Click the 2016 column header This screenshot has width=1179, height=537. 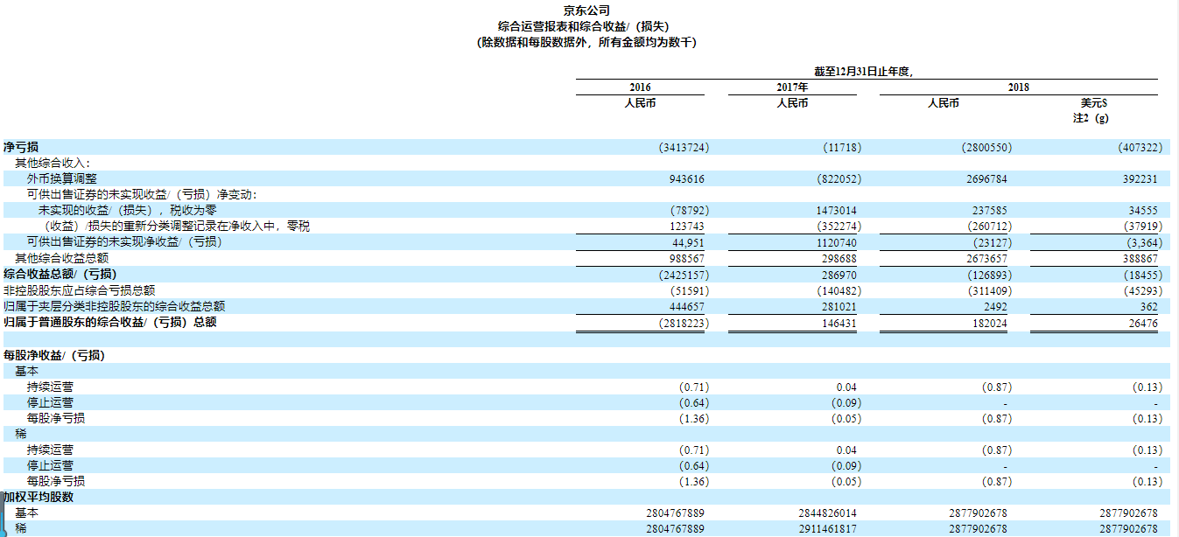(640, 87)
